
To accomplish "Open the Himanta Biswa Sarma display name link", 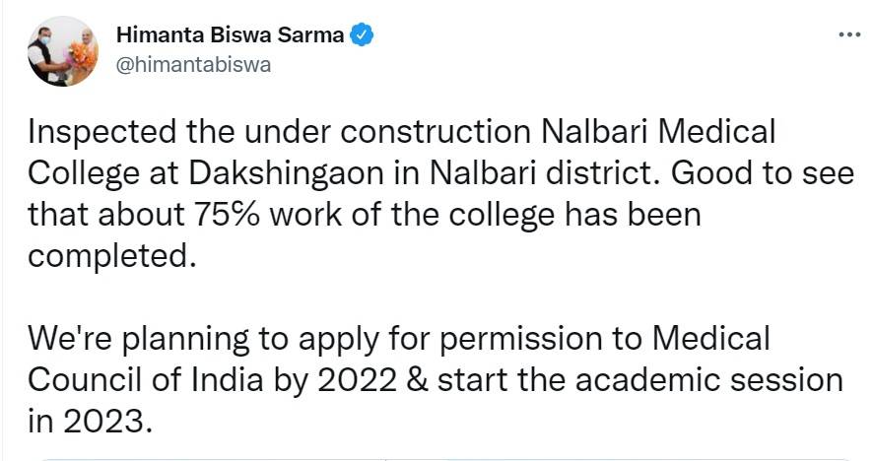I will 231,35.
